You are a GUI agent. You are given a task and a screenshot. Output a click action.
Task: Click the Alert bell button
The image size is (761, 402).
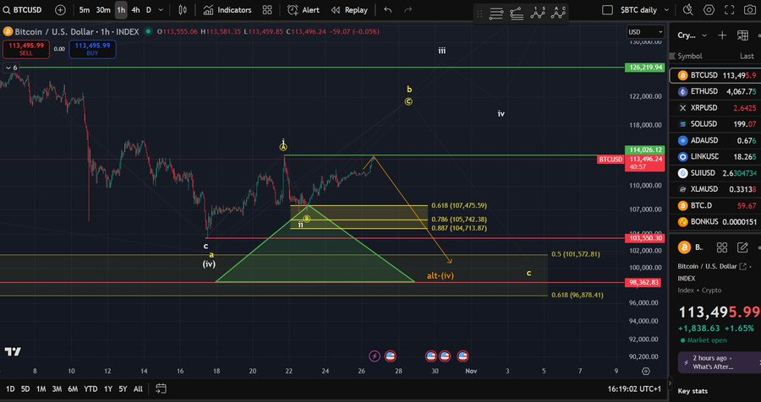coord(303,10)
